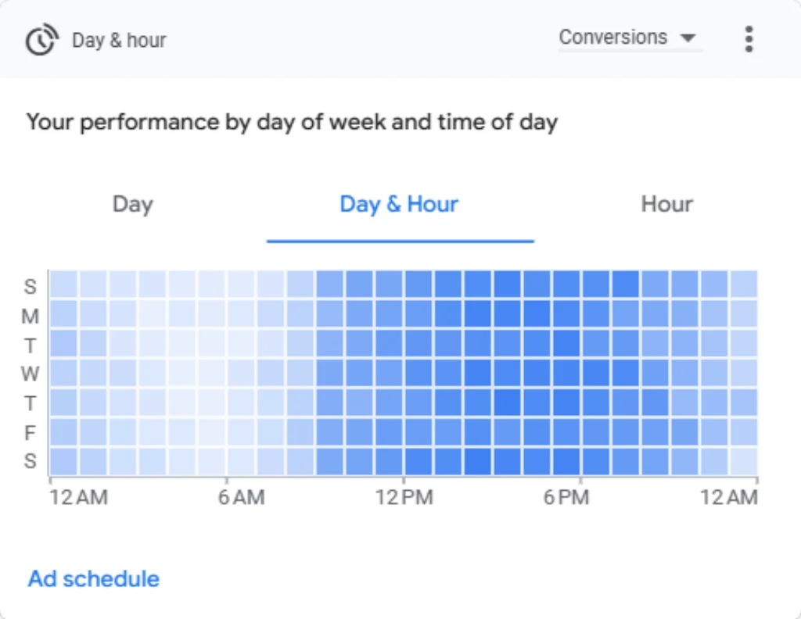Image resolution: width=801 pixels, height=619 pixels.
Task: Click the Day & hour clock icon
Action: click(x=42, y=40)
